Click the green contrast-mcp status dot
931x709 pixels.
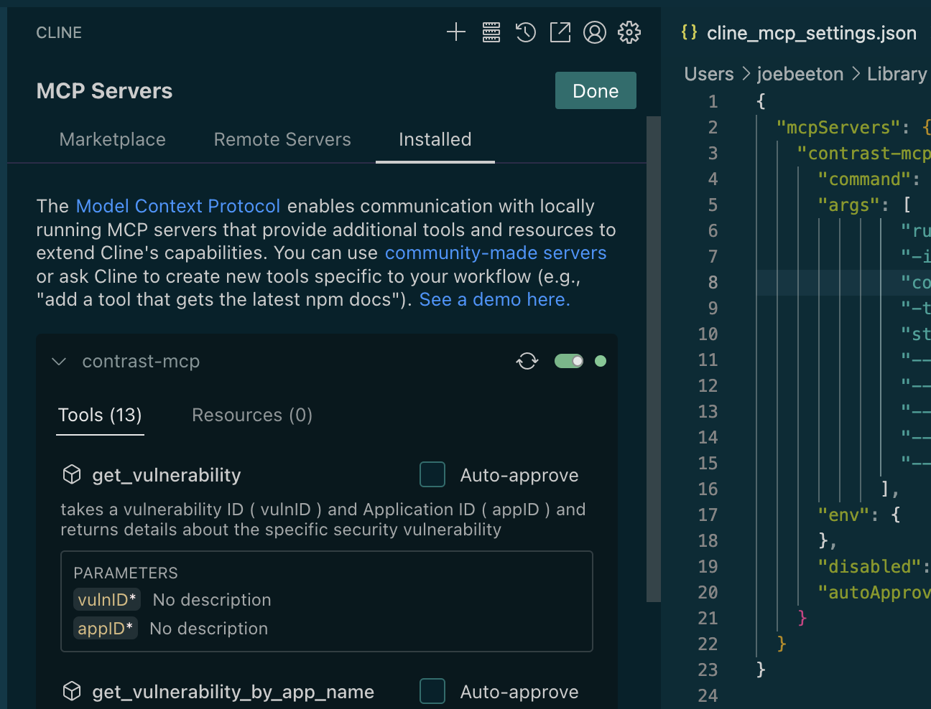point(601,361)
